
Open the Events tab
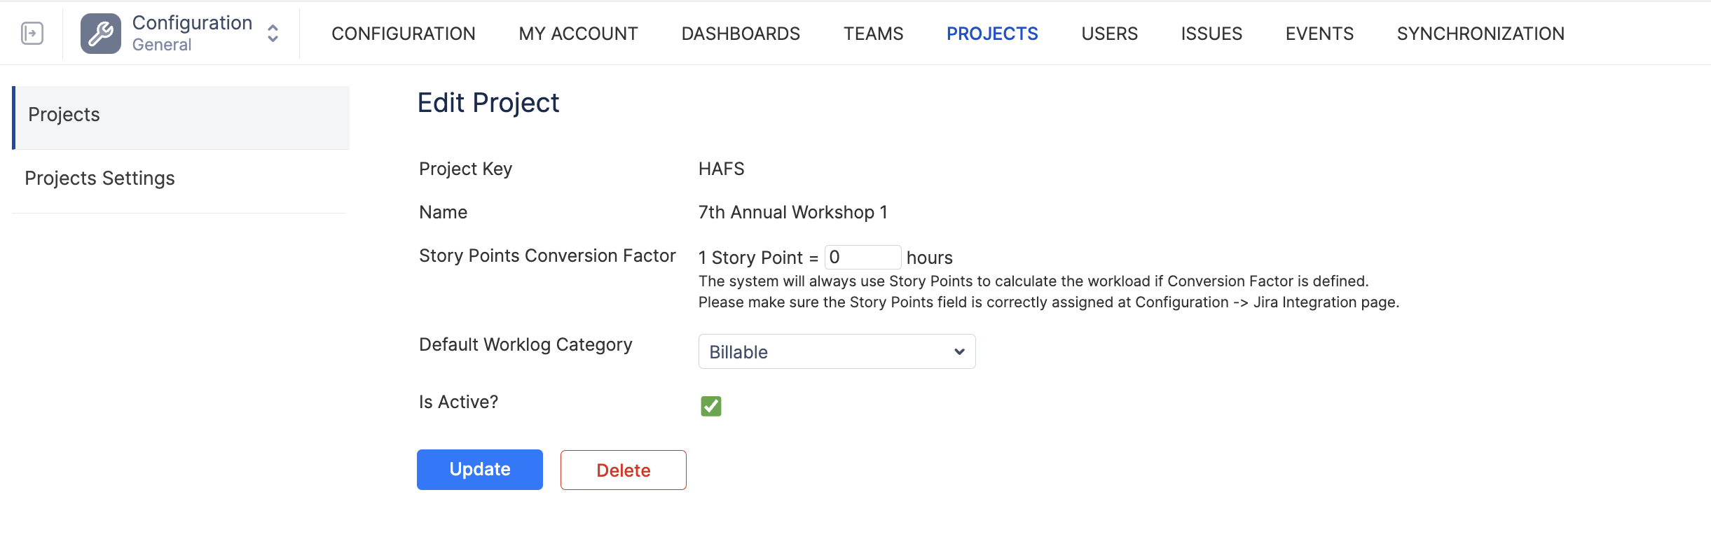coord(1319,34)
